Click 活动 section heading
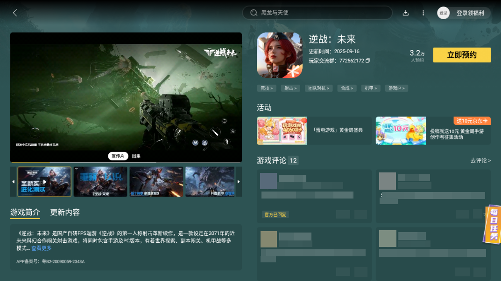Viewport: 501px width, 281px height. coord(264,108)
